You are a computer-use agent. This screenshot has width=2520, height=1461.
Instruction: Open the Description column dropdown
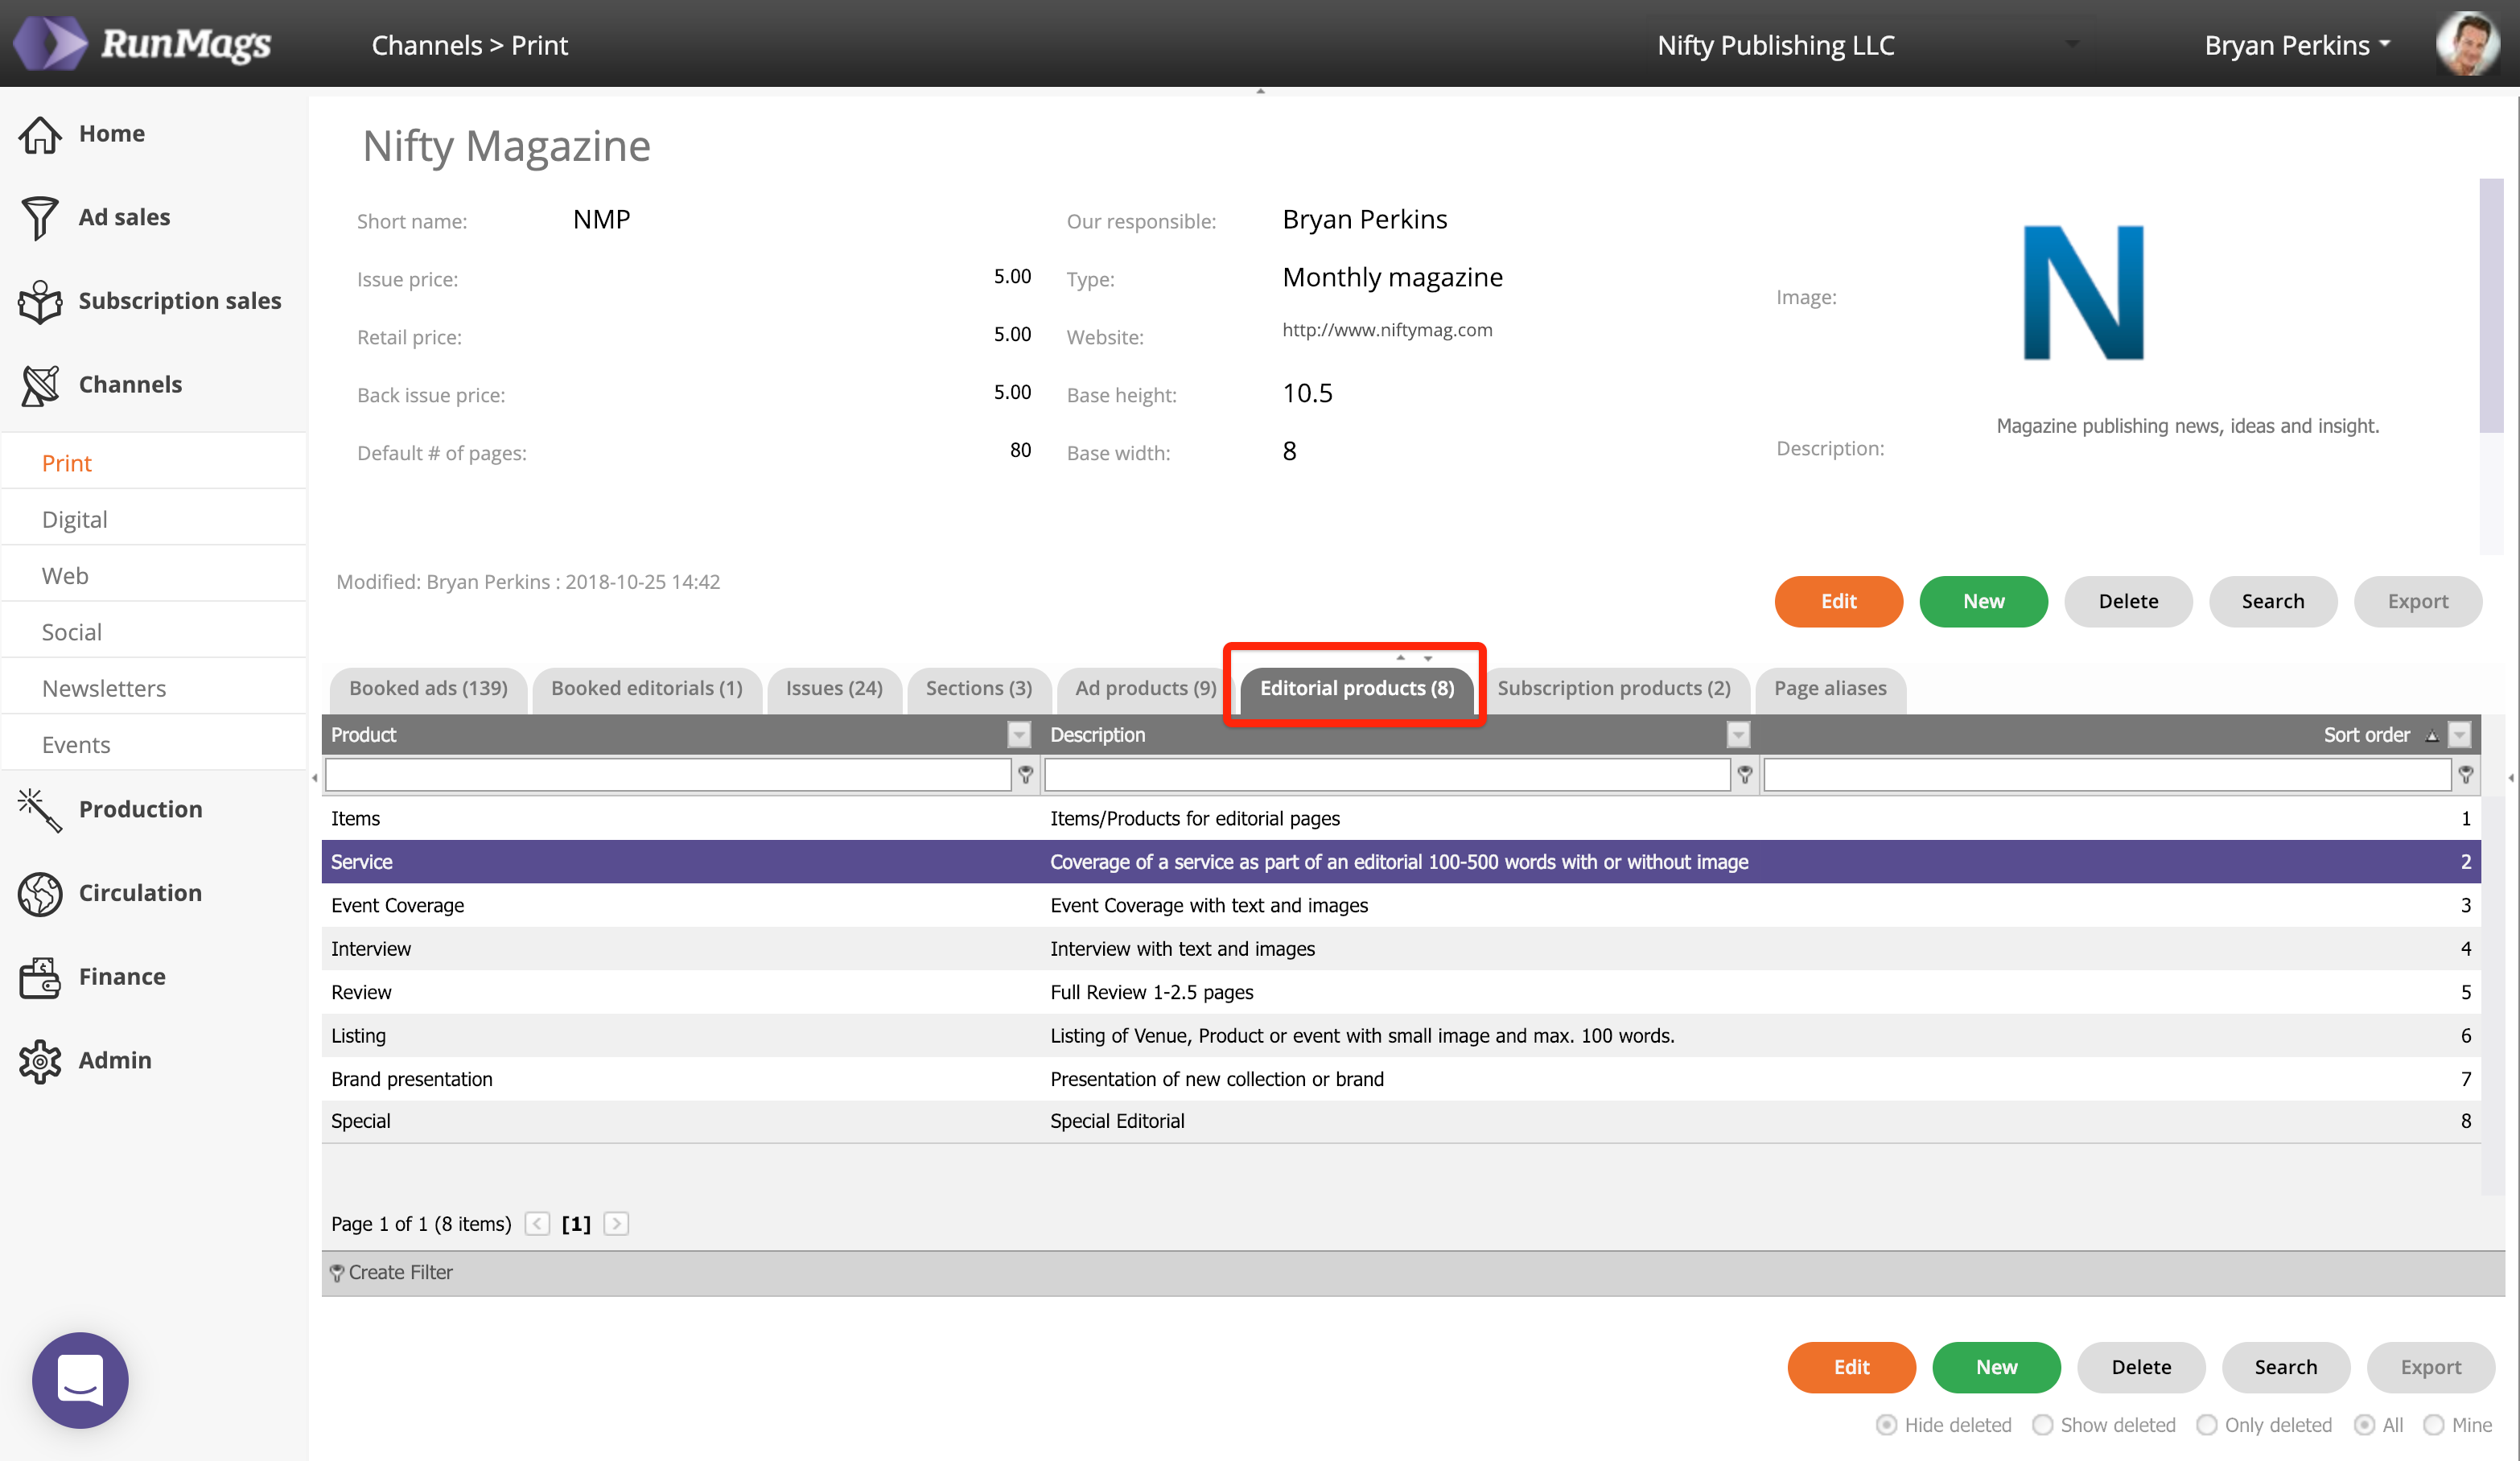pyautogui.click(x=1739, y=735)
